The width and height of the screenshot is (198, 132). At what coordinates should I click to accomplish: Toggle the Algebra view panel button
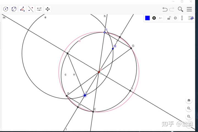(191, 18)
